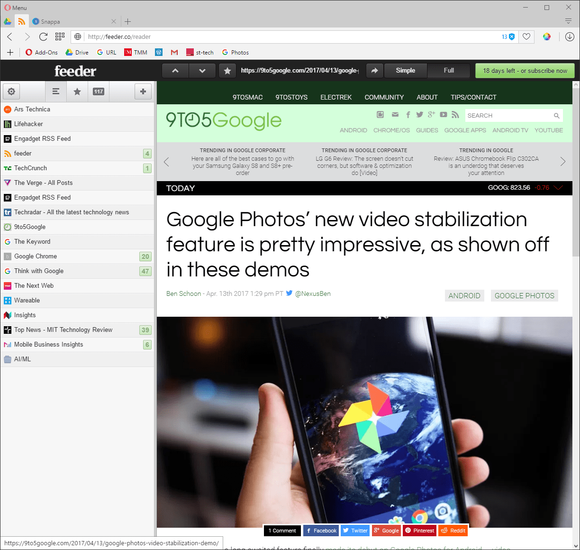Image resolution: width=580 pixels, height=550 pixels.
Task: Select The Next Web feed
Action: pos(77,286)
